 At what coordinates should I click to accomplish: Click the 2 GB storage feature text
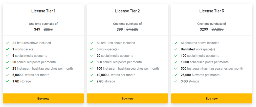pyautogui.click(x=106, y=81)
